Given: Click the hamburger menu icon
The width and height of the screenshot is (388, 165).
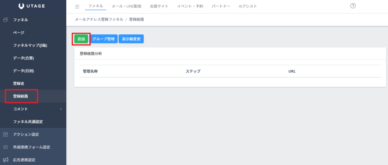Looking at the screenshot, I should coord(77,6).
